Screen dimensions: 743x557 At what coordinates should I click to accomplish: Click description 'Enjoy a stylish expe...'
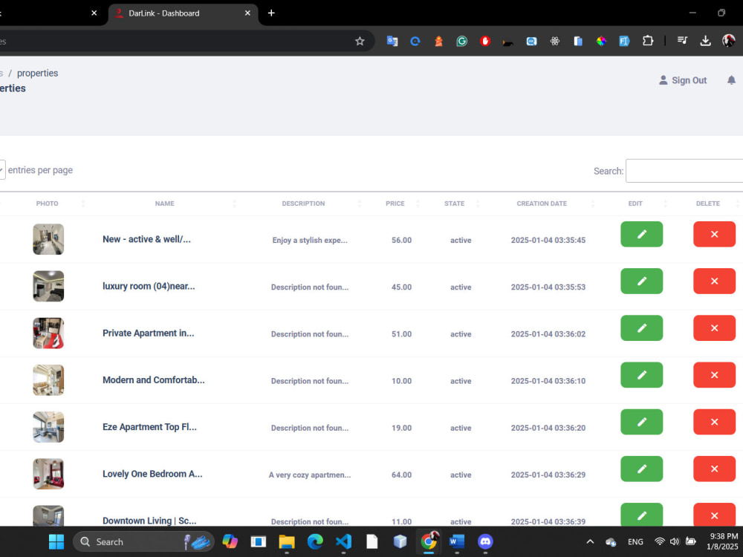point(310,240)
